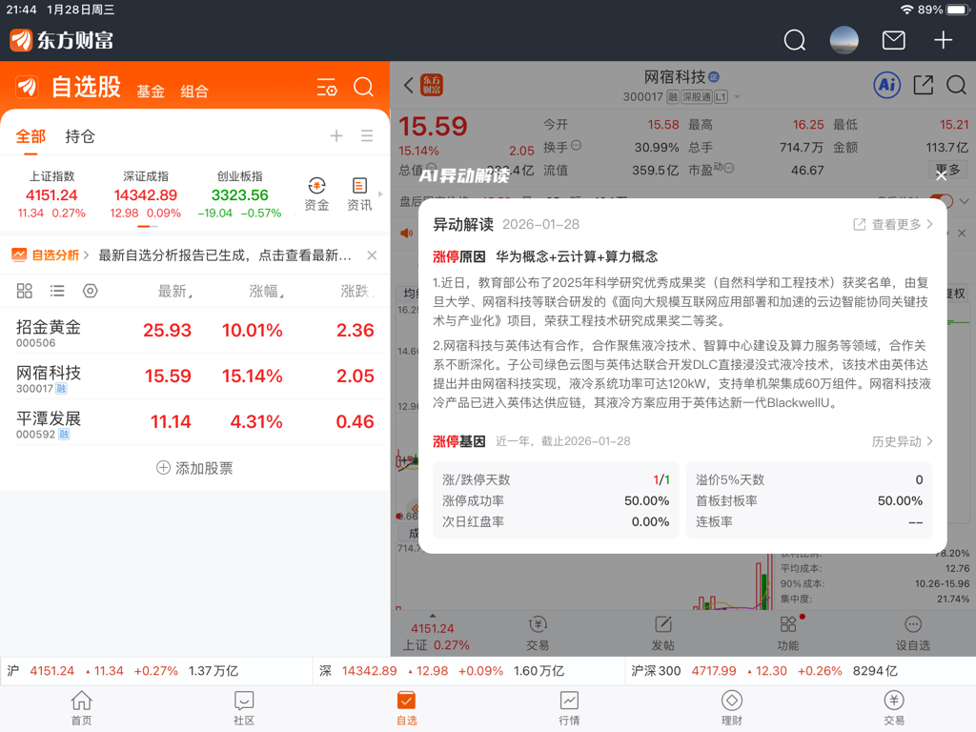This screenshot has height=732, width=976.
Task: Tap the 换手 info circle icon
Action: (x=577, y=146)
